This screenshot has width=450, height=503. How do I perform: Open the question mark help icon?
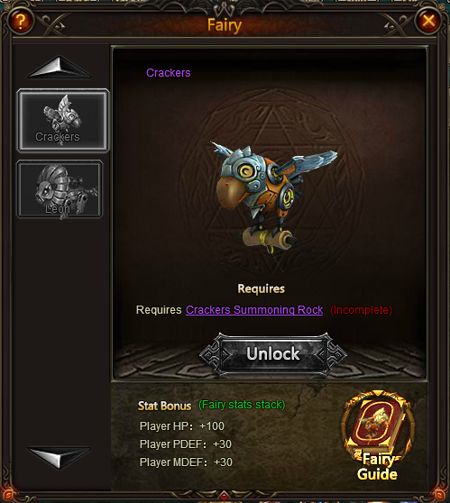(x=20, y=21)
